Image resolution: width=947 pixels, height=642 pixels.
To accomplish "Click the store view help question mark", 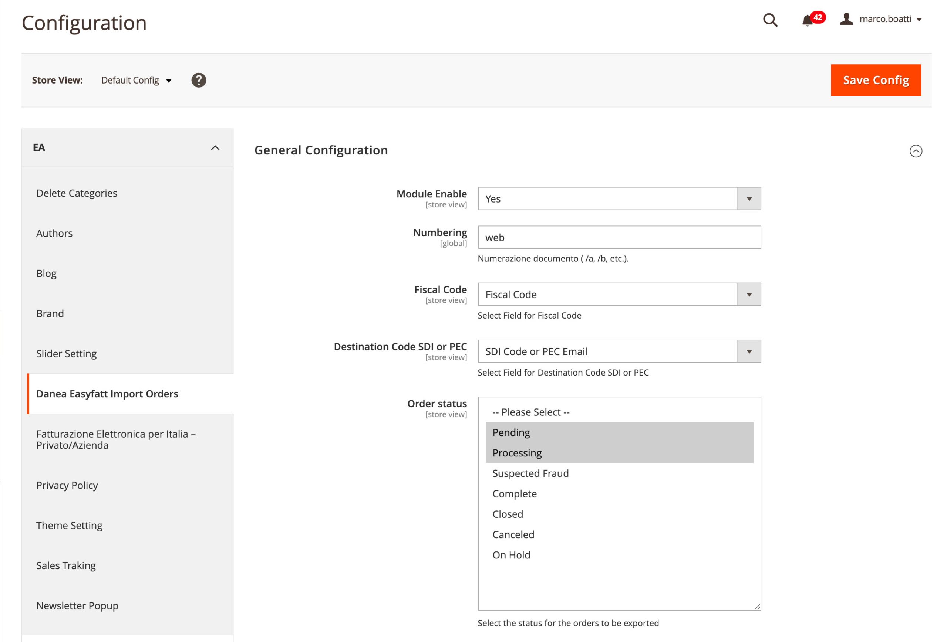I will [198, 80].
